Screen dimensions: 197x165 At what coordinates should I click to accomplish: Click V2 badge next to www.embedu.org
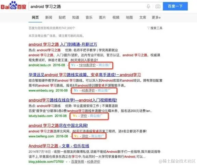tap(76, 90)
